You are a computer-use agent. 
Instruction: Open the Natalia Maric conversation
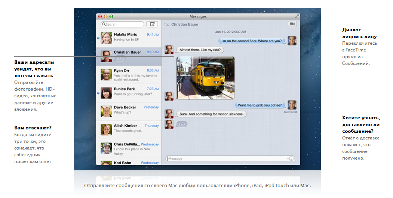point(129,38)
